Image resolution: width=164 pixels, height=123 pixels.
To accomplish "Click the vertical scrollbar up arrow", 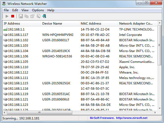I will coord(160,23).
